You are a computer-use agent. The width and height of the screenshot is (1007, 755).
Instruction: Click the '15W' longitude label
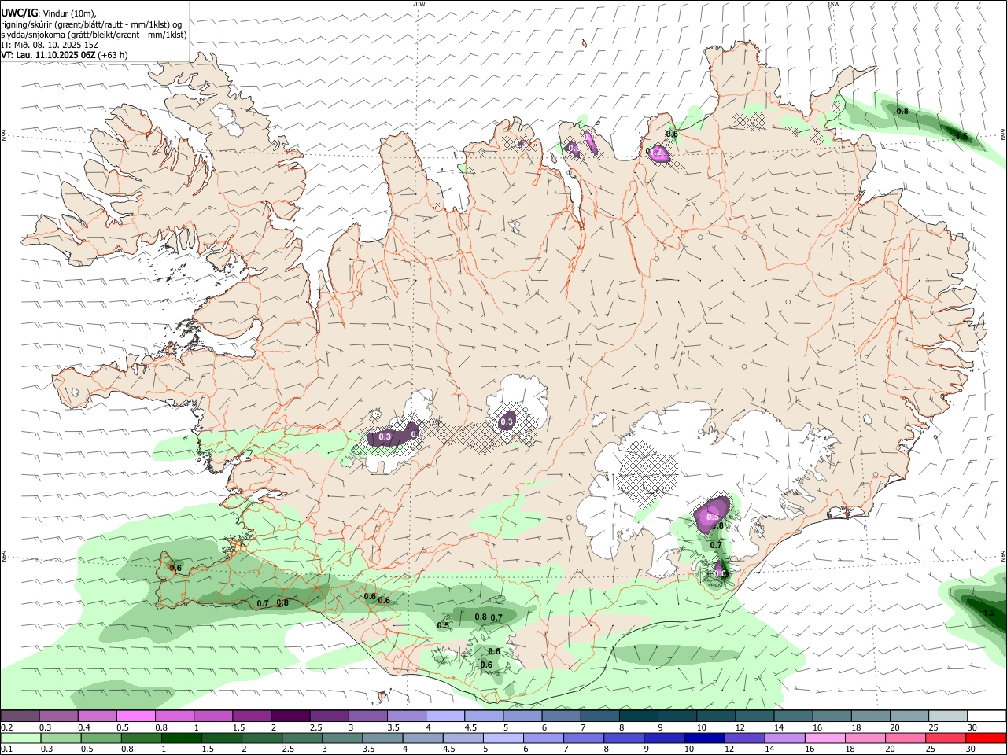coord(833,3)
